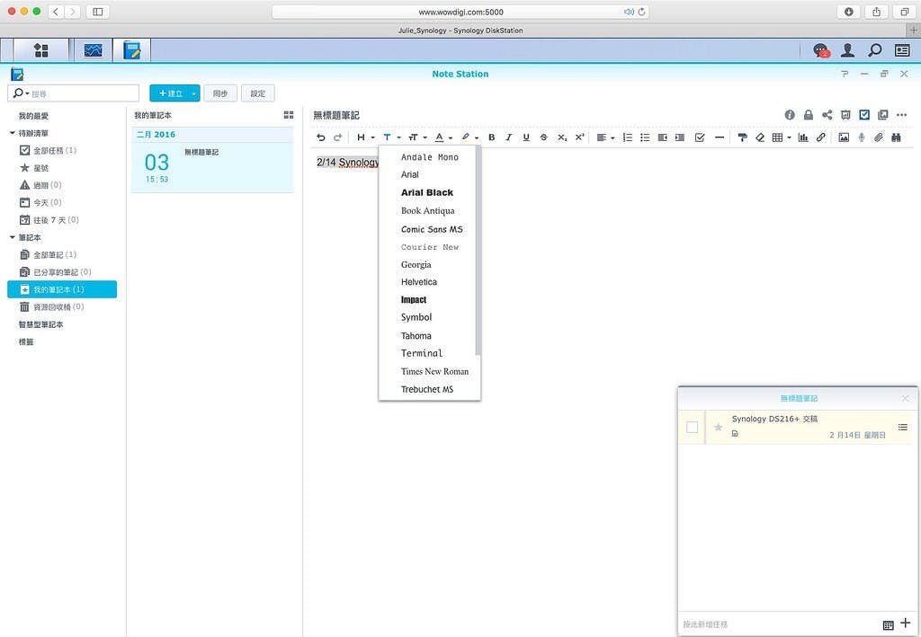Viewport: 921px width, 637px height.
Task: Click the insert image icon
Action: (844, 137)
